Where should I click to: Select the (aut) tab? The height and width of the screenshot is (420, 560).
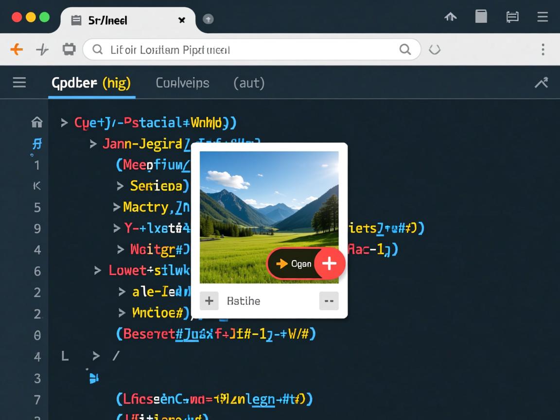(249, 83)
